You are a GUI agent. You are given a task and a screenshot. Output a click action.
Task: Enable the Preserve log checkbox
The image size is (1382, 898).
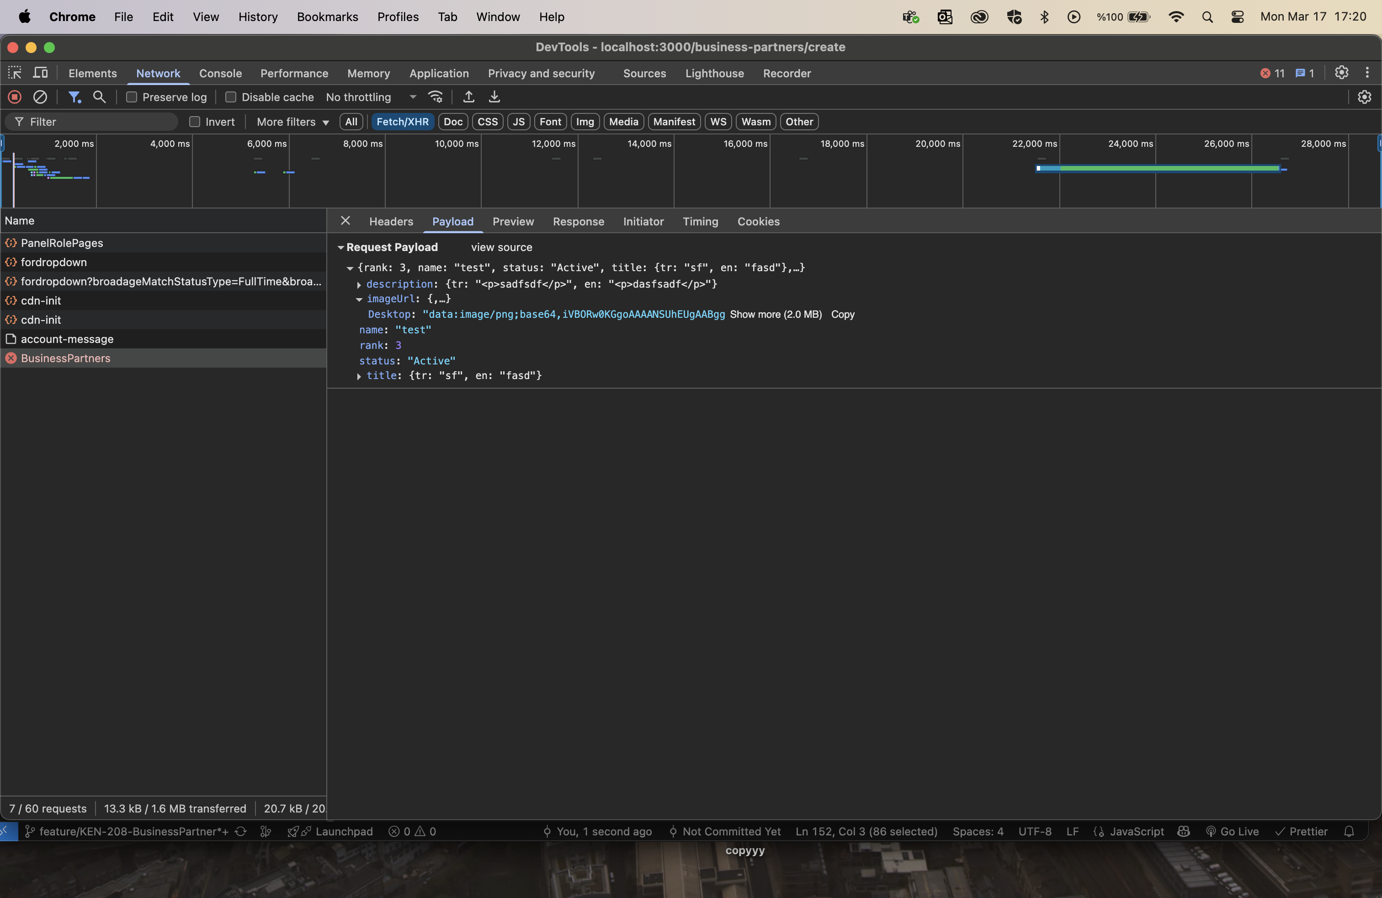(x=132, y=97)
